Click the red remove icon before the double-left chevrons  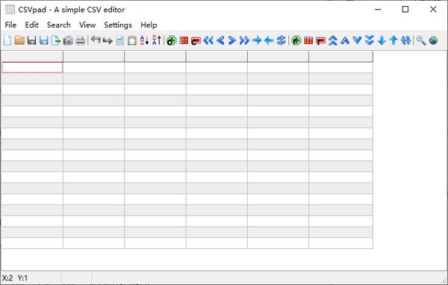196,41
